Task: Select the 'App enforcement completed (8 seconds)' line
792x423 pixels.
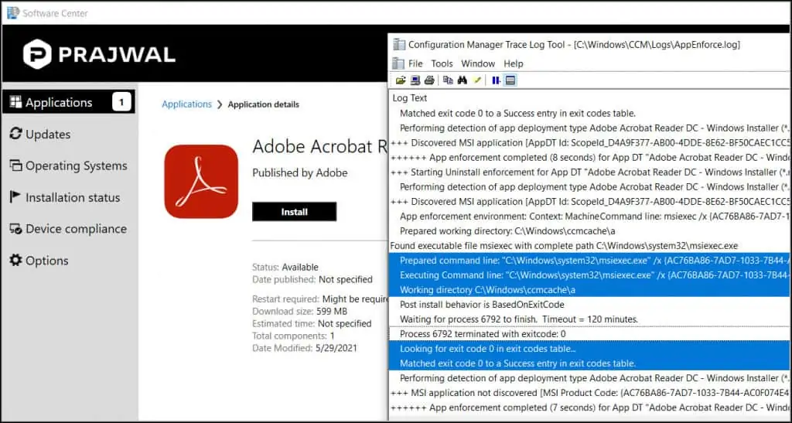Action: (589, 158)
